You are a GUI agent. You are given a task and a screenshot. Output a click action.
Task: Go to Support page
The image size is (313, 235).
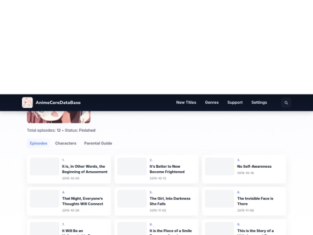[235, 103]
